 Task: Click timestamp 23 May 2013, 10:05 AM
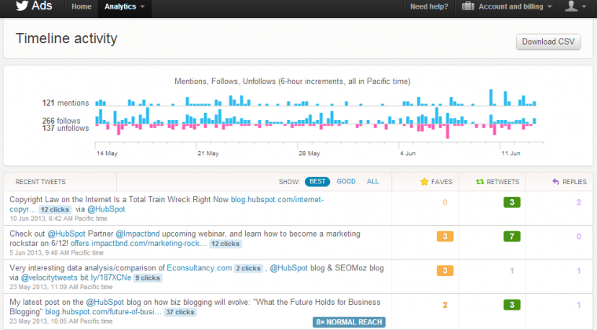point(61,321)
